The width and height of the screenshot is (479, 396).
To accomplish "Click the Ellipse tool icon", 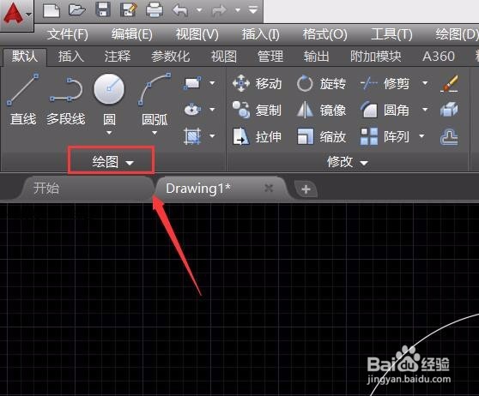I will coord(192,109).
